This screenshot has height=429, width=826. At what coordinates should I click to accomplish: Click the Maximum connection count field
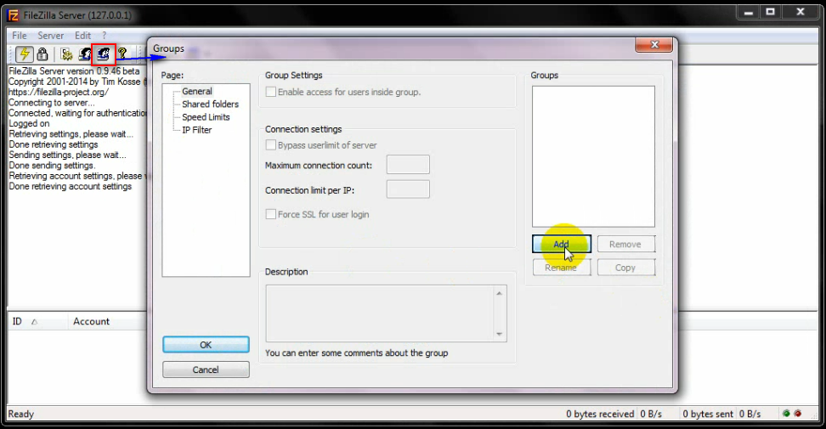point(408,165)
